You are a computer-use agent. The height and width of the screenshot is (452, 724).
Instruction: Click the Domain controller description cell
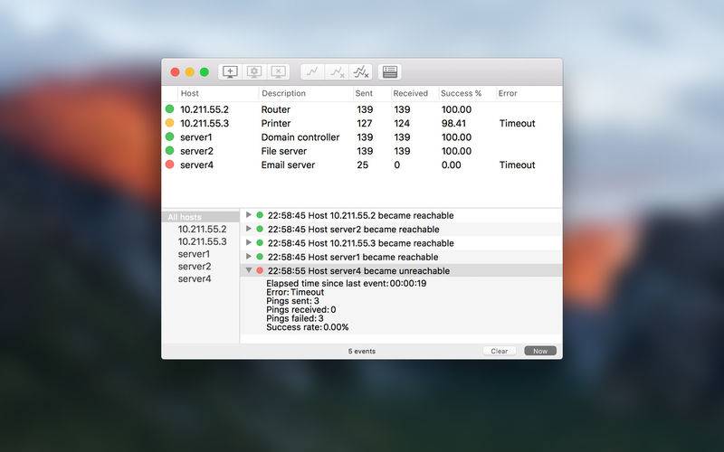tap(300, 137)
